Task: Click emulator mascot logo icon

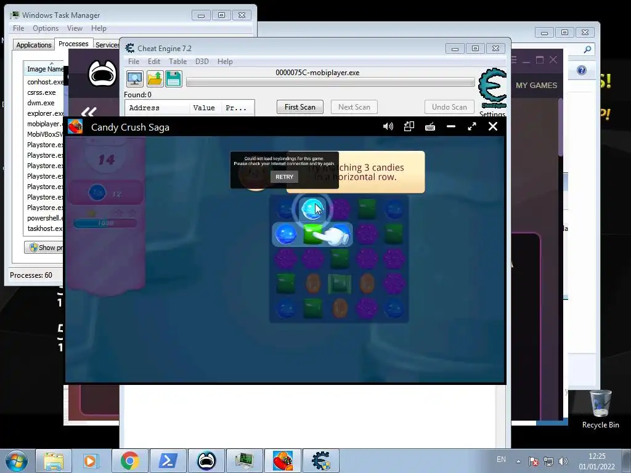Action: point(102,73)
